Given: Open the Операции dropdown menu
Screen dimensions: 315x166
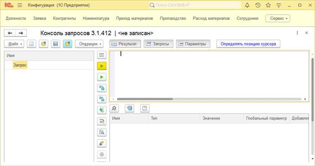Looking at the screenshot, I should pos(89,44).
